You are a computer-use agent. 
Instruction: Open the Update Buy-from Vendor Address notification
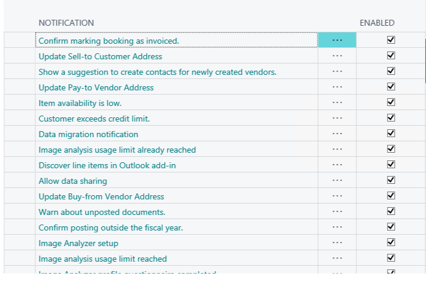point(101,196)
